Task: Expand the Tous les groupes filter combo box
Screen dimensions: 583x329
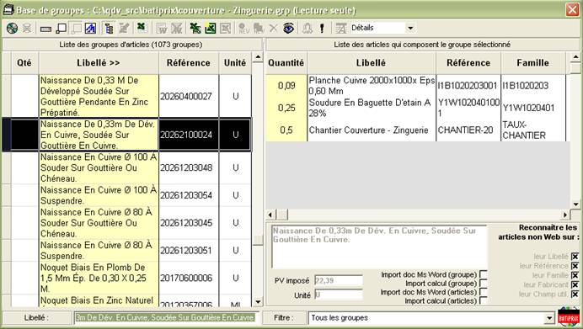Action: 549,318
